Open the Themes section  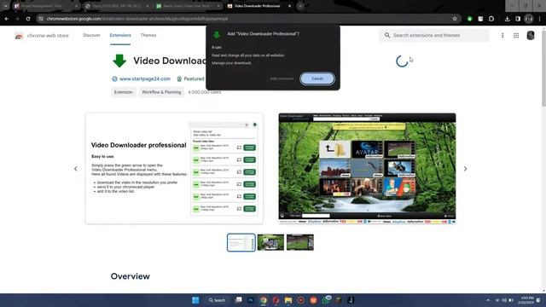pos(148,35)
